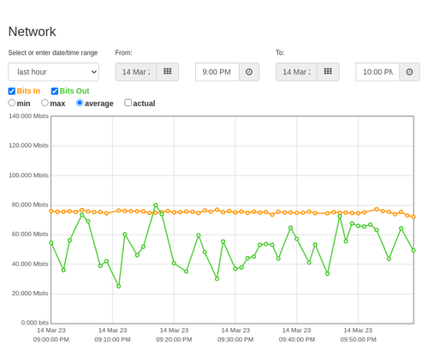Click the 'Bits Out' green legend label

(x=74, y=91)
